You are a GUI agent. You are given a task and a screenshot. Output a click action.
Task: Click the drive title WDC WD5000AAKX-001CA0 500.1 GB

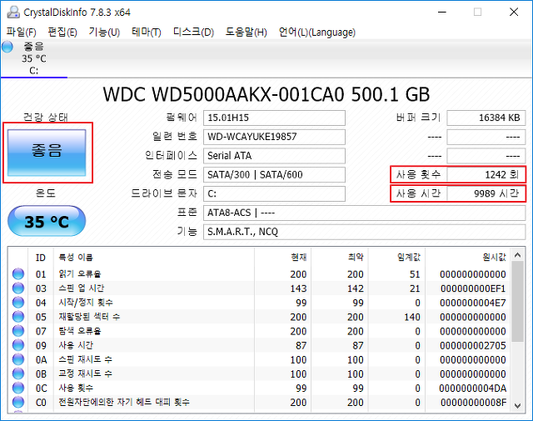(x=266, y=94)
